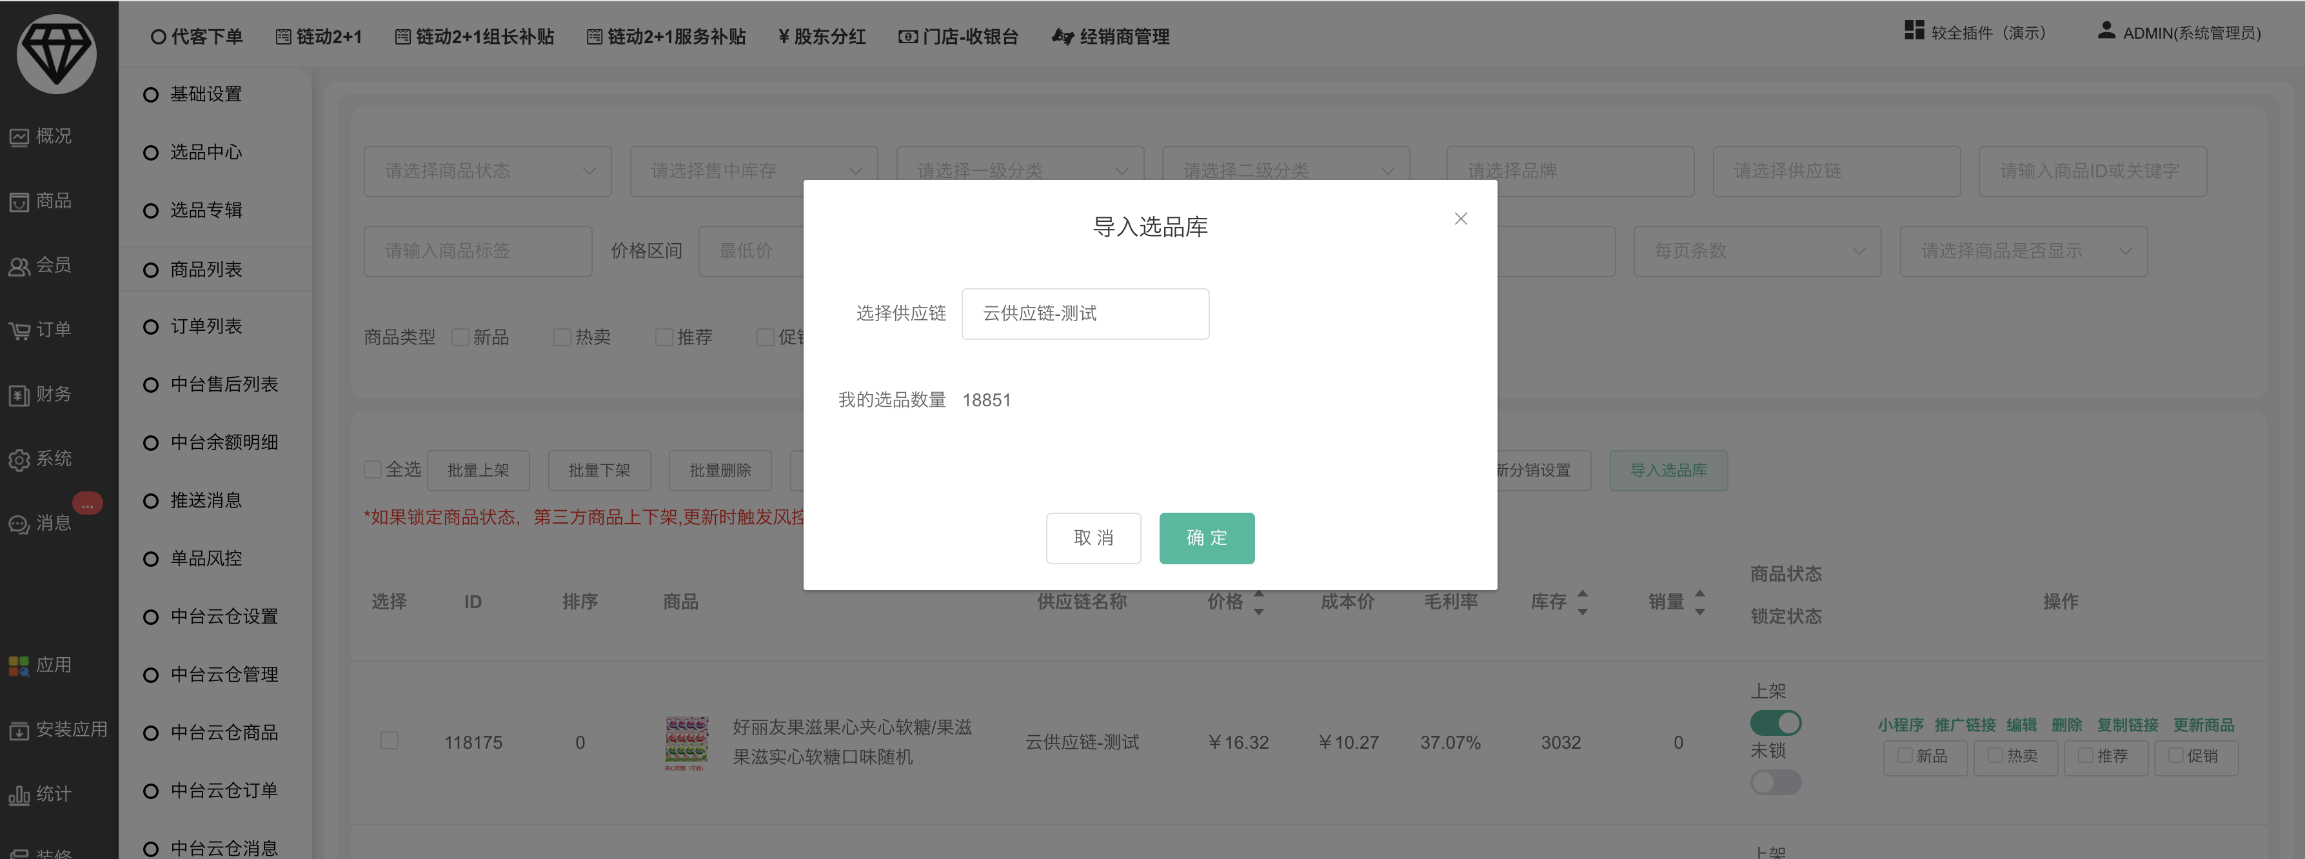Check the 全选 select-all checkbox
2305x859 pixels.
tap(373, 469)
